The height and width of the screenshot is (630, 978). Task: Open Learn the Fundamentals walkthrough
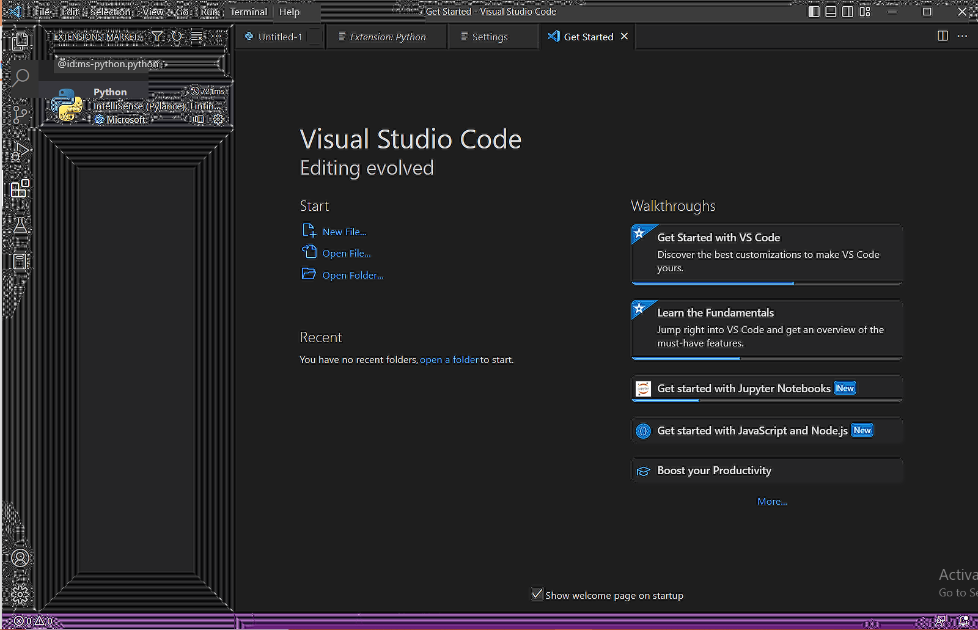tap(767, 329)
